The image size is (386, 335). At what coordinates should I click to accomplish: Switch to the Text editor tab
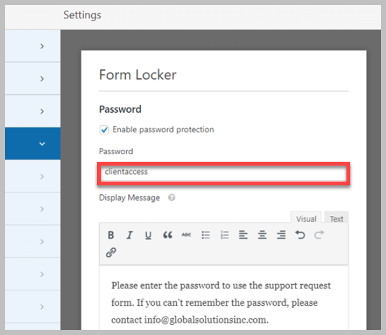pos(336,218)
